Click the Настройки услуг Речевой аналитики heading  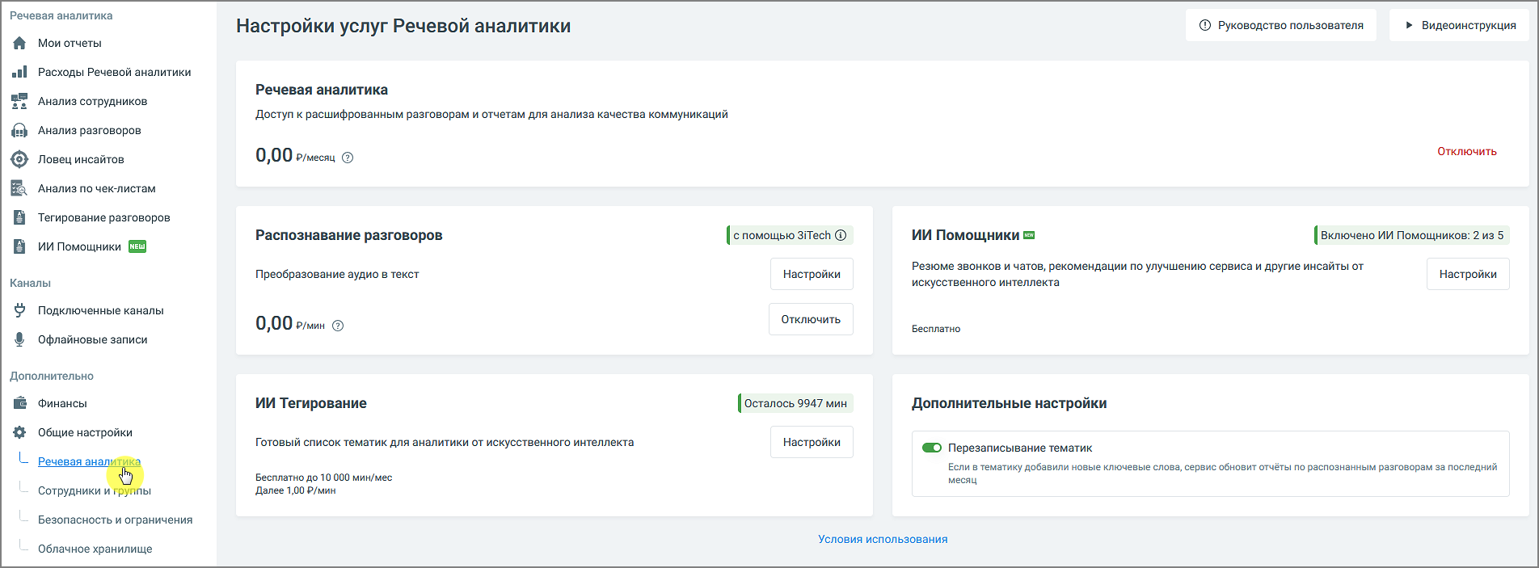point(403,26)
